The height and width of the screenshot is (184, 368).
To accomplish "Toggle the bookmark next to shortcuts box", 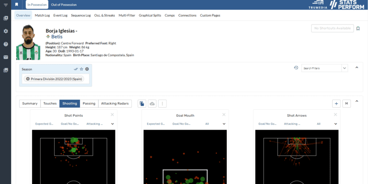I will tap(358, 29).
